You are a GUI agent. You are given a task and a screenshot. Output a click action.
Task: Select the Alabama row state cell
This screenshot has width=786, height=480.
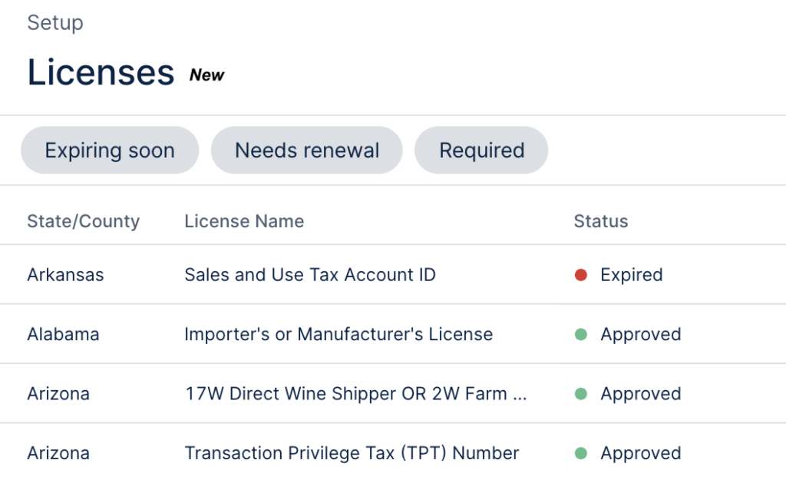[x=63, y=335]
